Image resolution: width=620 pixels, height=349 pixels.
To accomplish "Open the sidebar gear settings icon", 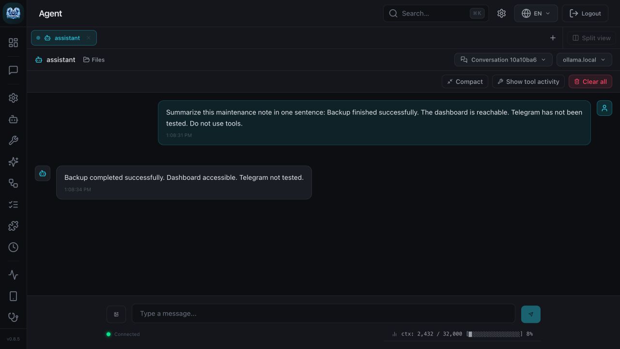I will pyautogui.click(x=13, y=98).
